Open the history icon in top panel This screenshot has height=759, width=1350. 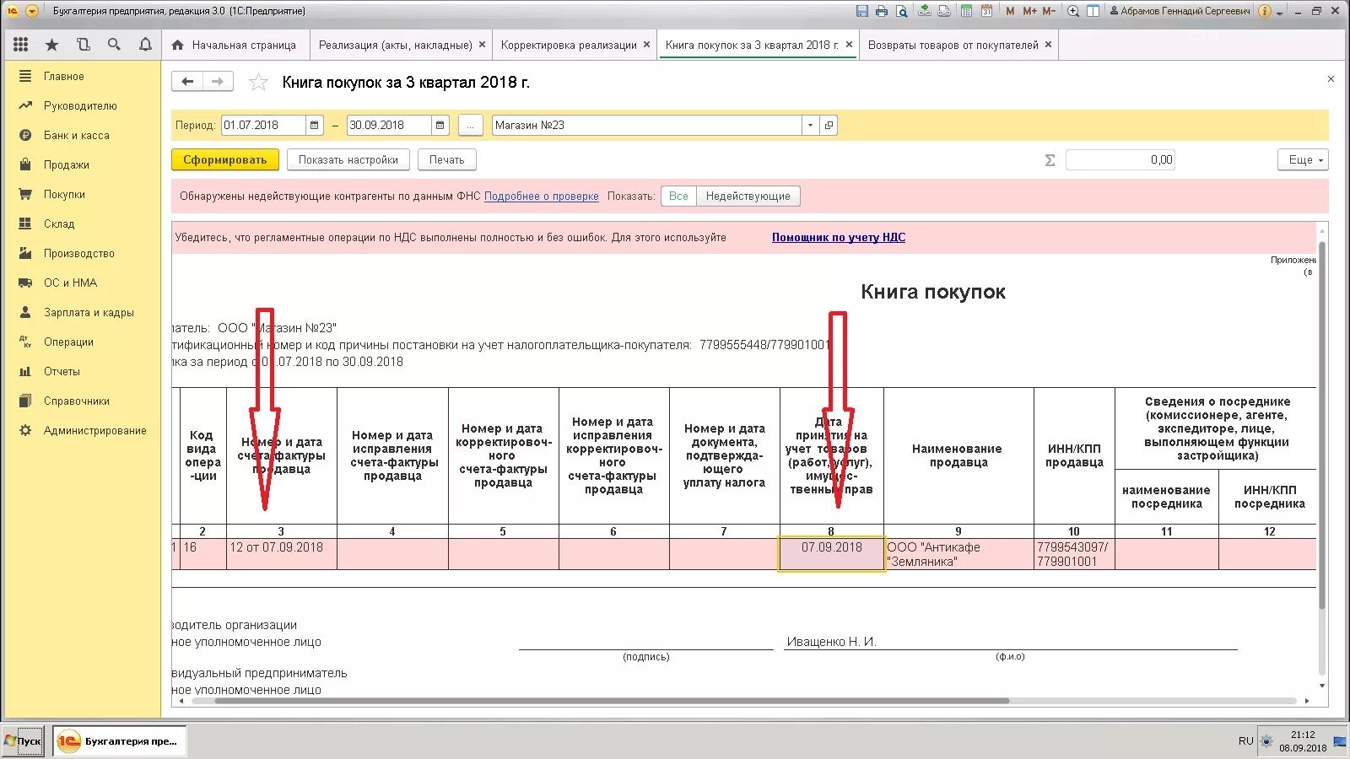click(83, 45)
